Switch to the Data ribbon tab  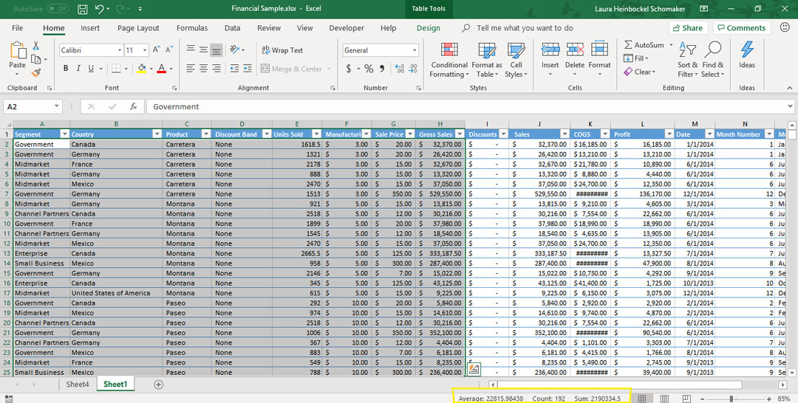coord(232,29)
